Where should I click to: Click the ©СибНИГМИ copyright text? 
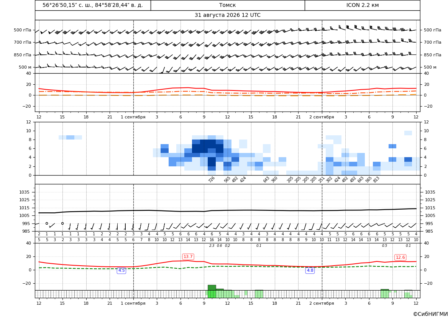click(430, 314)
